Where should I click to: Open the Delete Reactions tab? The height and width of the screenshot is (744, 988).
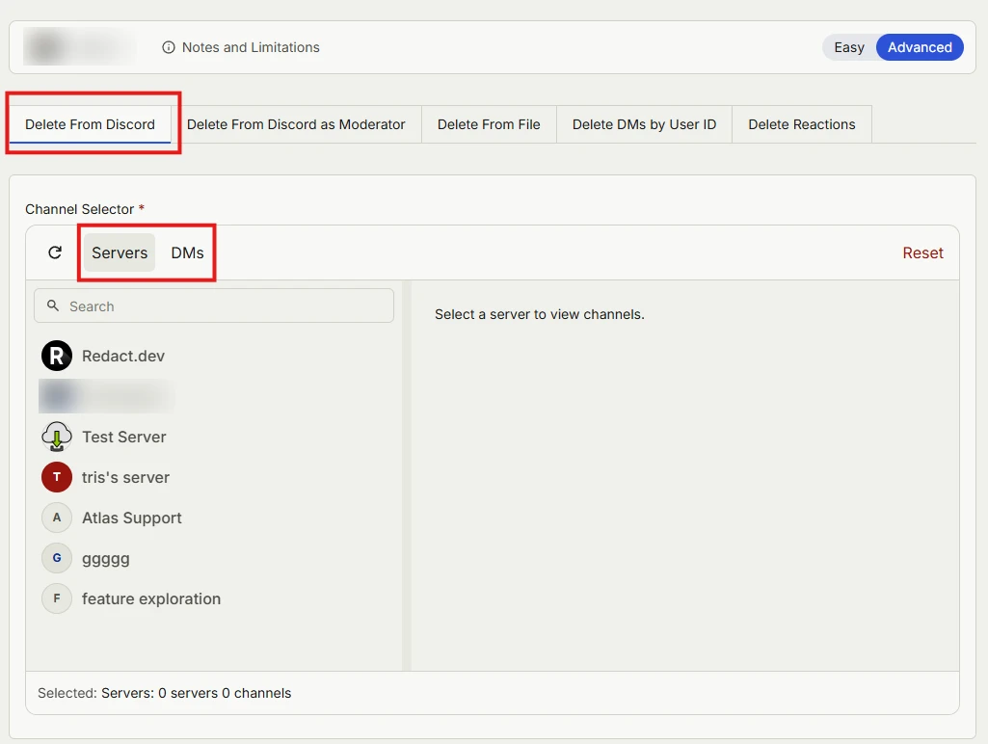802,124
